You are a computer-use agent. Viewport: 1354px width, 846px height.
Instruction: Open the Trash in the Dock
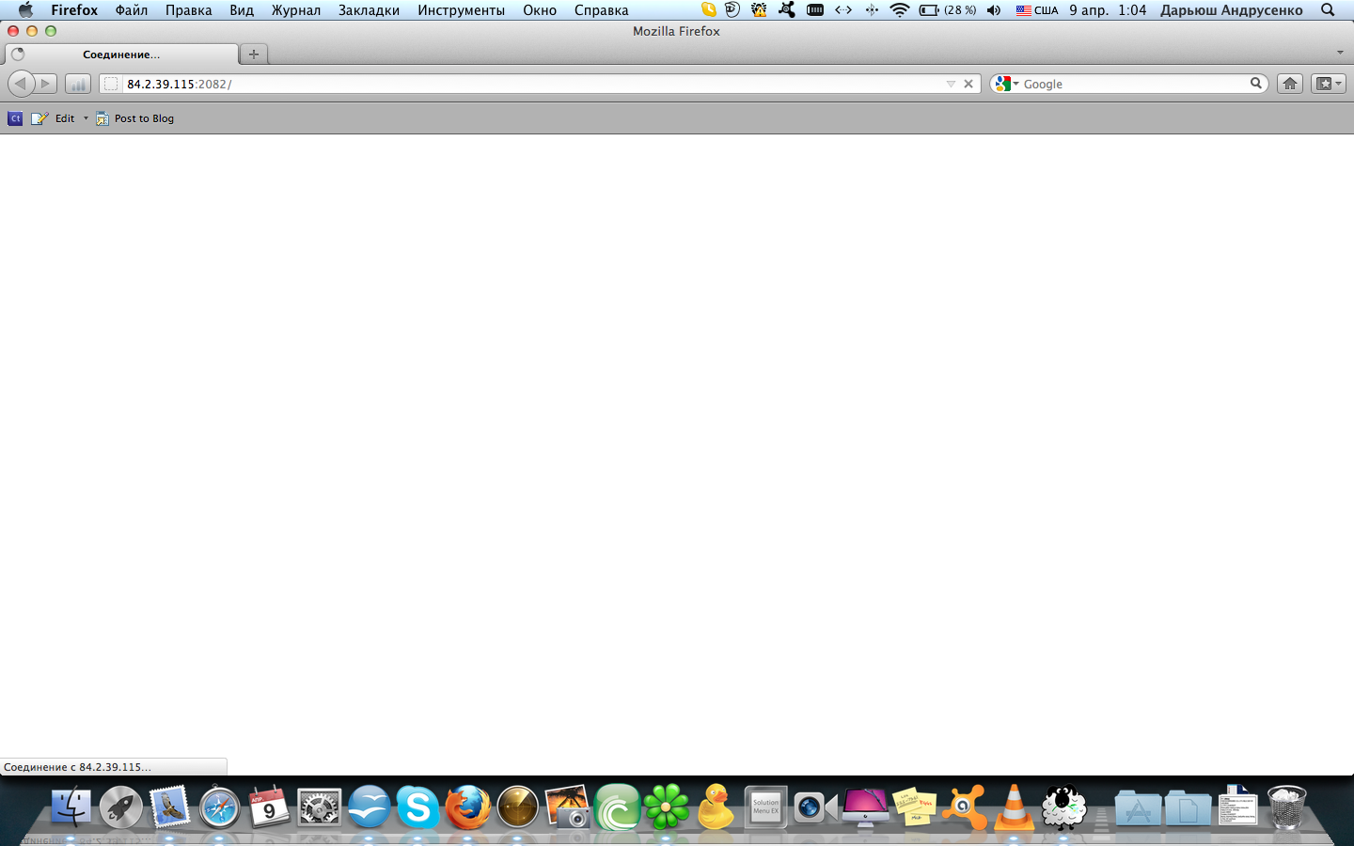[1287, 807]
